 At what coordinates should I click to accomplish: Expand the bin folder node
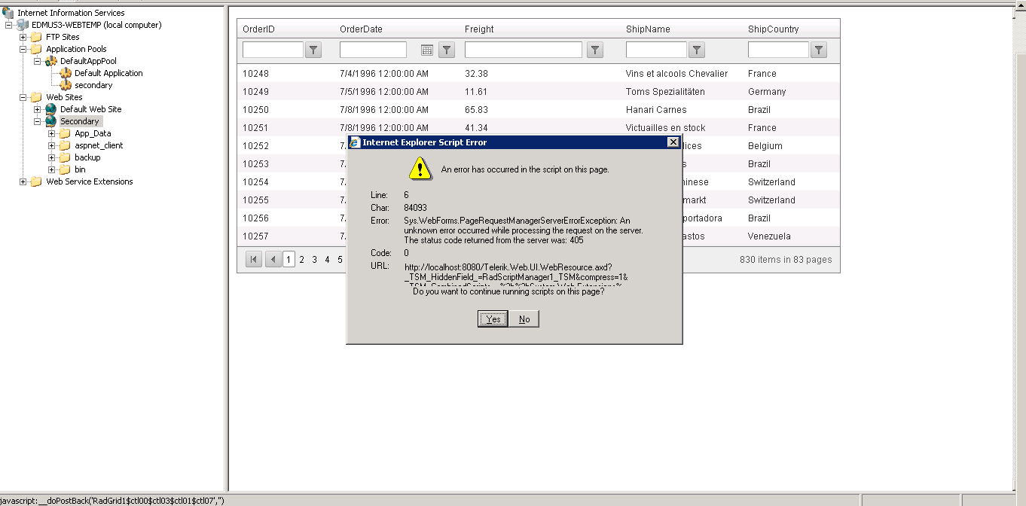[x=52, y=169]
